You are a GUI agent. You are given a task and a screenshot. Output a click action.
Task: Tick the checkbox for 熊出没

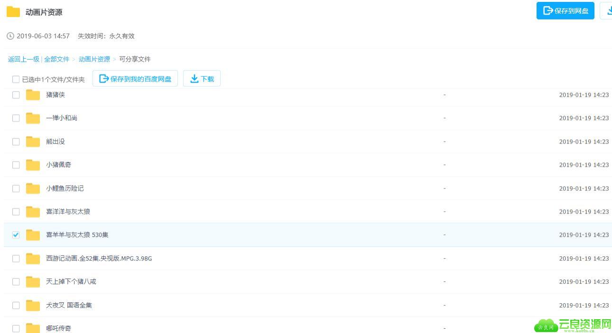tap(16, 142)
